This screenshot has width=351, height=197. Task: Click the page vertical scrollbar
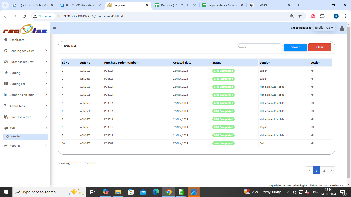tap(349, 103)
